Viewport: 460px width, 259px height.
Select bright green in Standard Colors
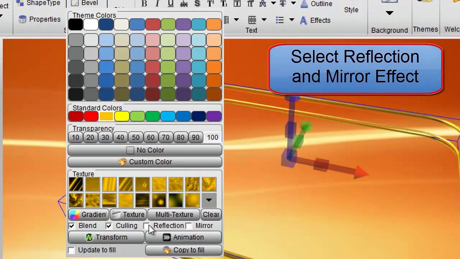[152, 117]
